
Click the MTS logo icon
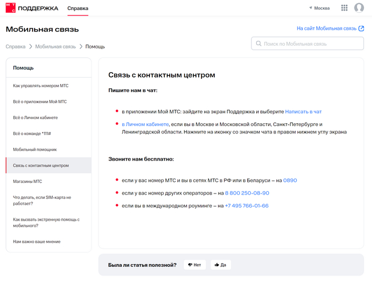[x=11, y=8]
